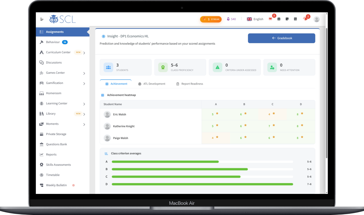Click the Students card icon

[108, 67]
